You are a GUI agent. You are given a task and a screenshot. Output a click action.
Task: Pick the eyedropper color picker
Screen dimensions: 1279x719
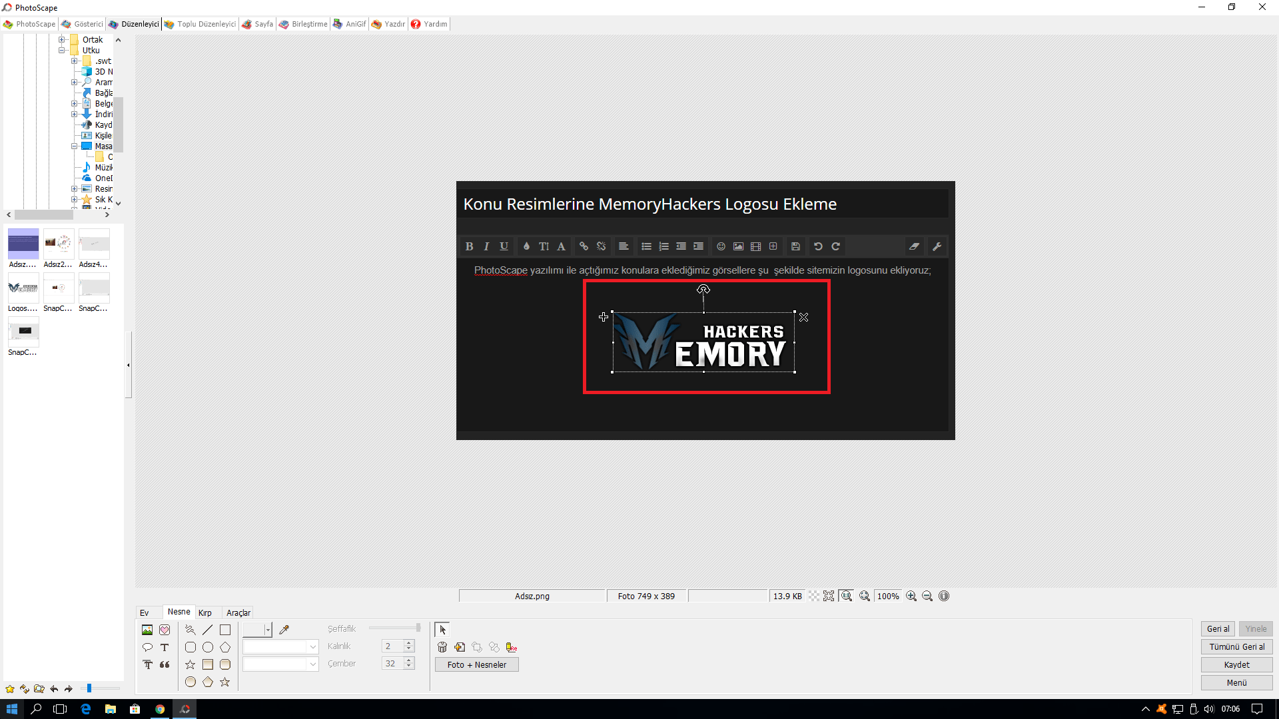tap(284, 630)
